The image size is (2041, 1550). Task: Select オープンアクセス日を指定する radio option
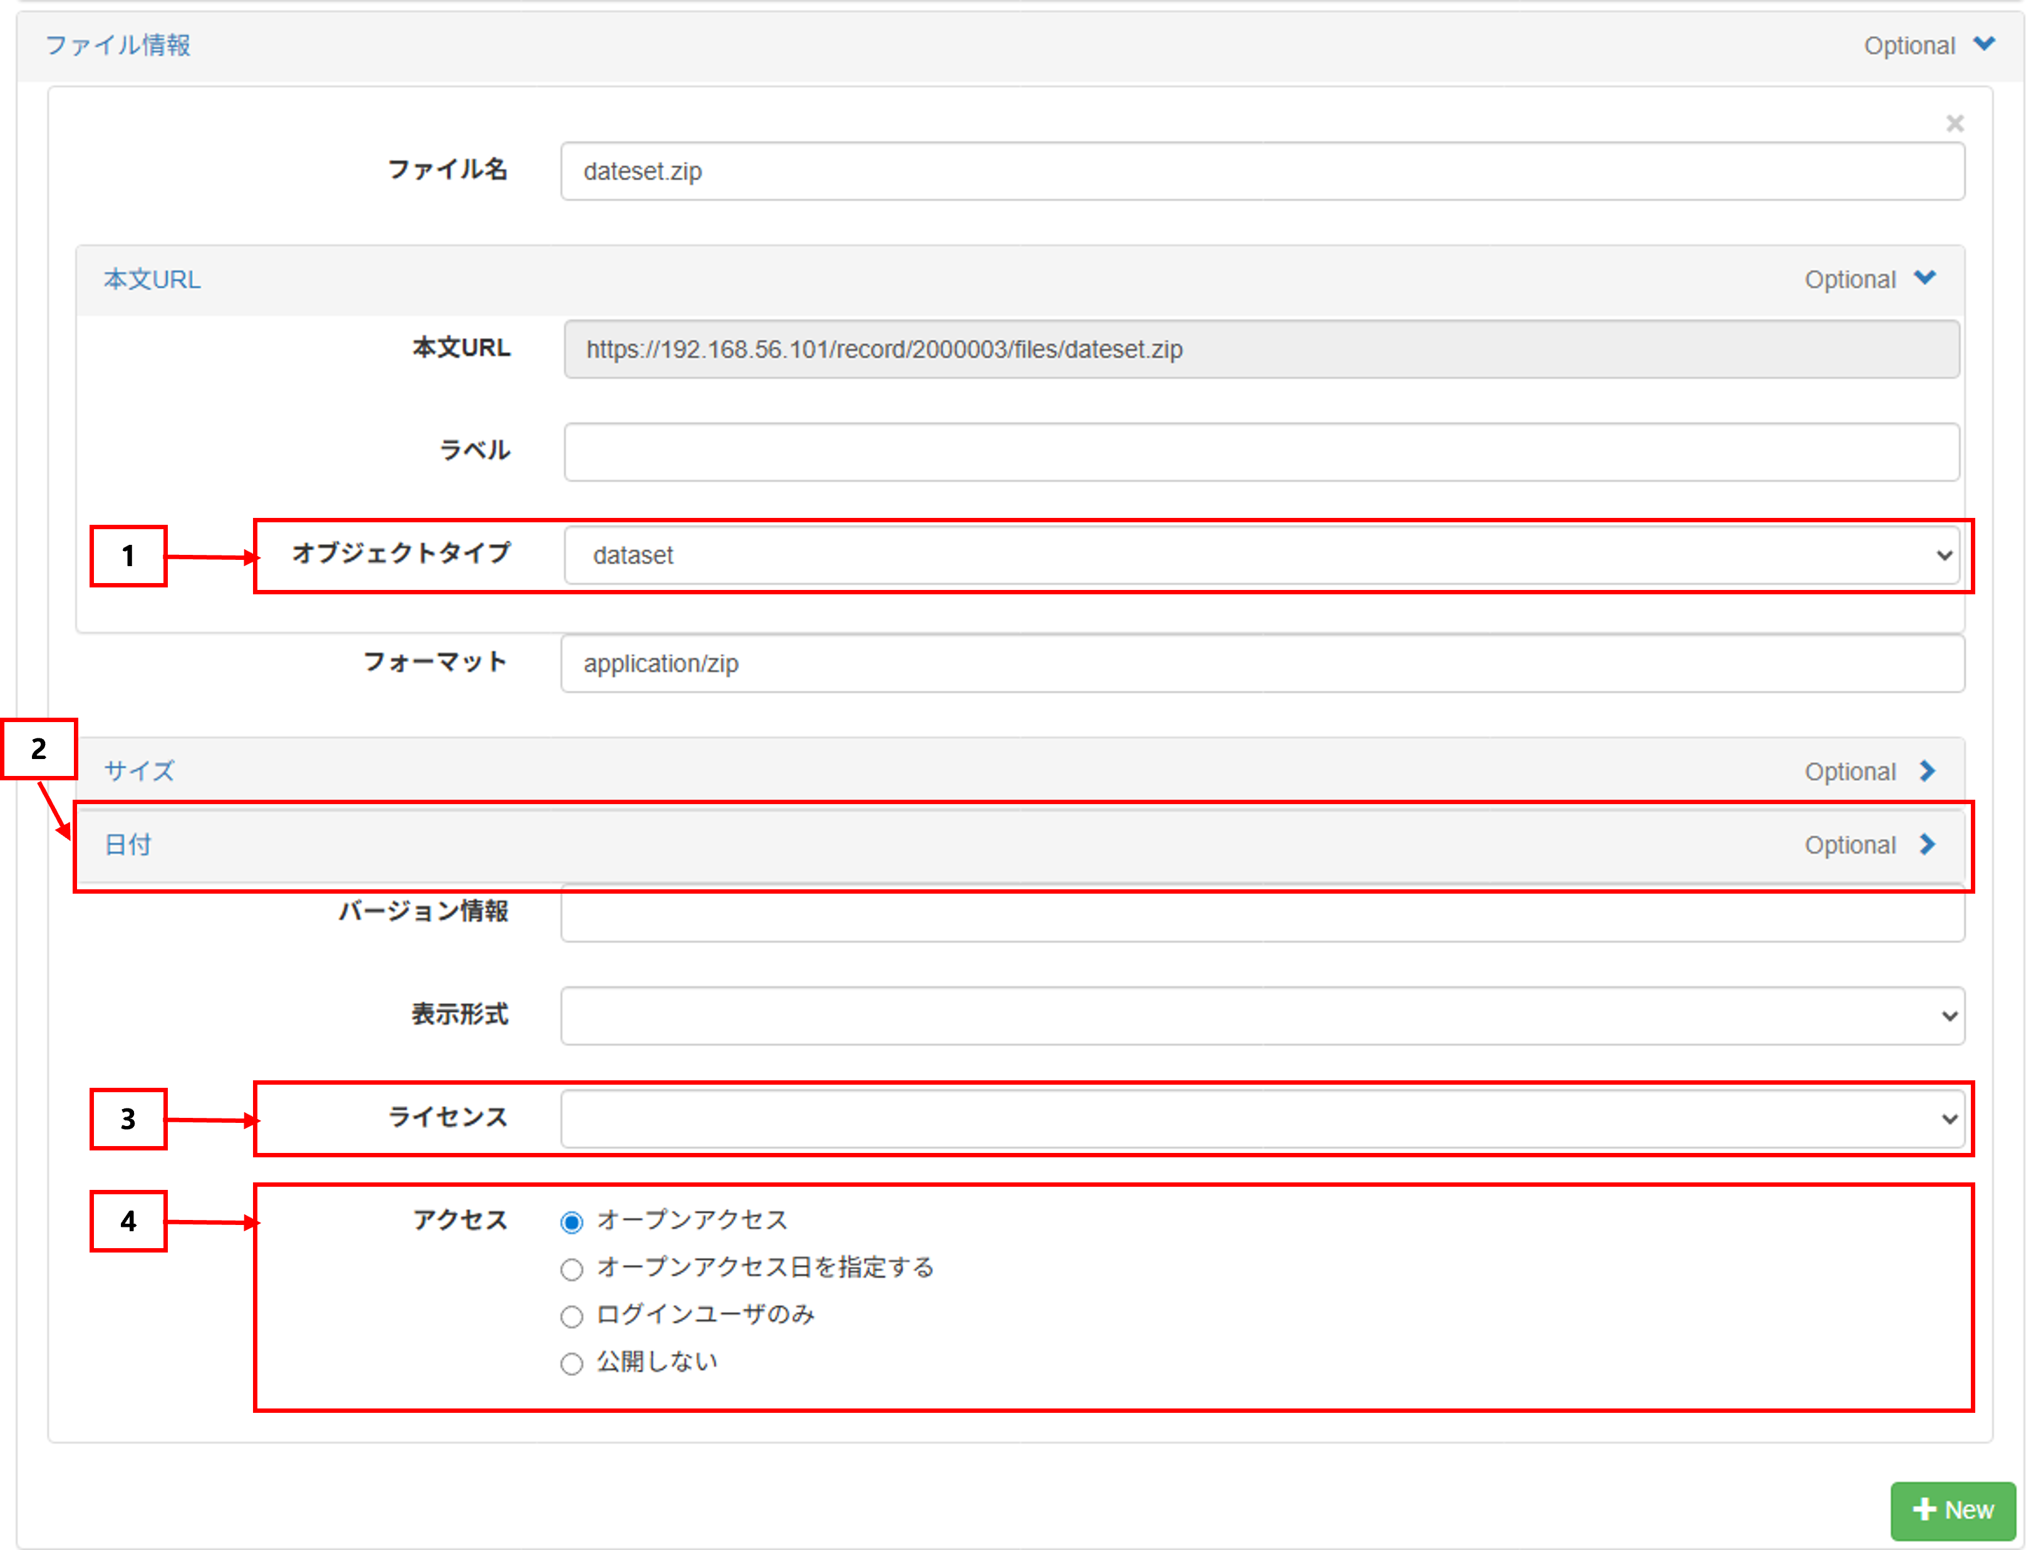point(572,1269)
